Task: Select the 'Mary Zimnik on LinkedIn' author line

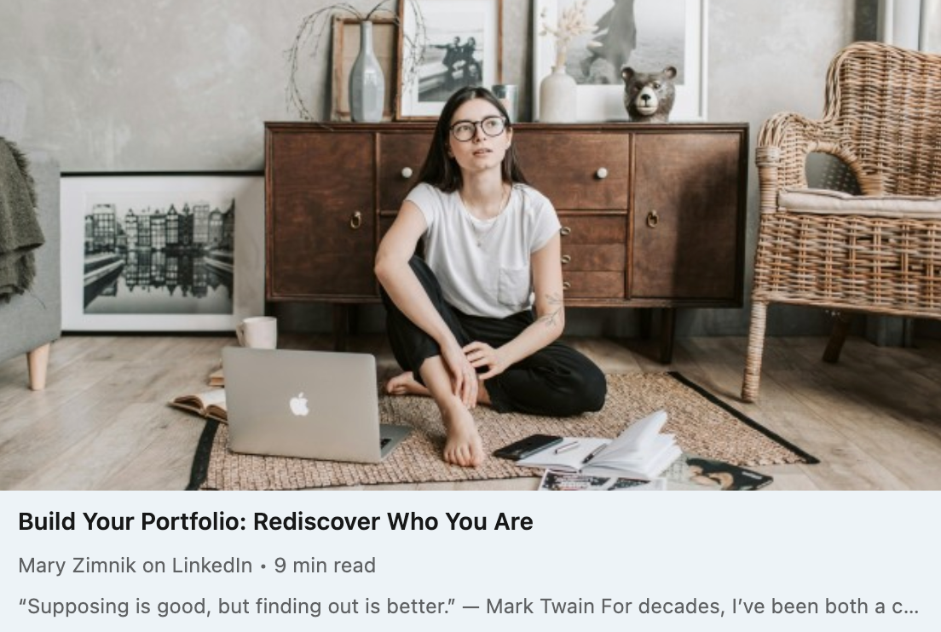Action: (135, 566)
